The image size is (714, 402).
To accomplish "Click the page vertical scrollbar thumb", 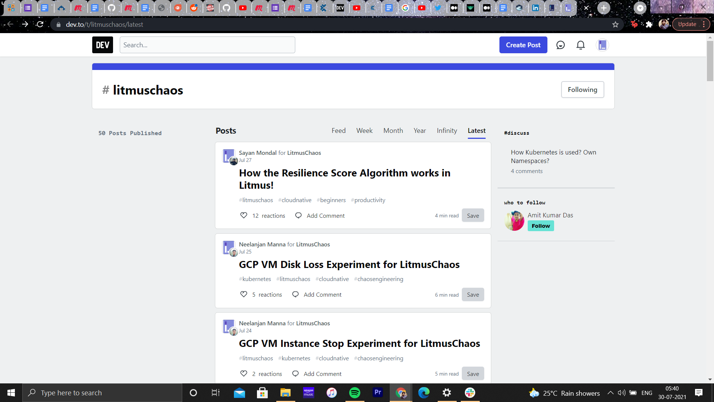I will pos(710,61).
